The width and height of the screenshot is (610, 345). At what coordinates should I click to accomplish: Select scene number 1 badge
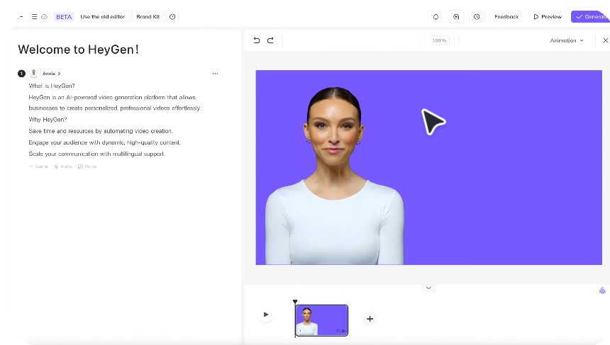21,74
